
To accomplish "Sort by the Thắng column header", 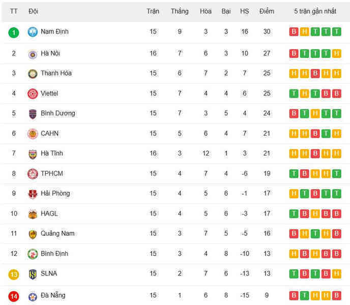I will tap(180, 11).
